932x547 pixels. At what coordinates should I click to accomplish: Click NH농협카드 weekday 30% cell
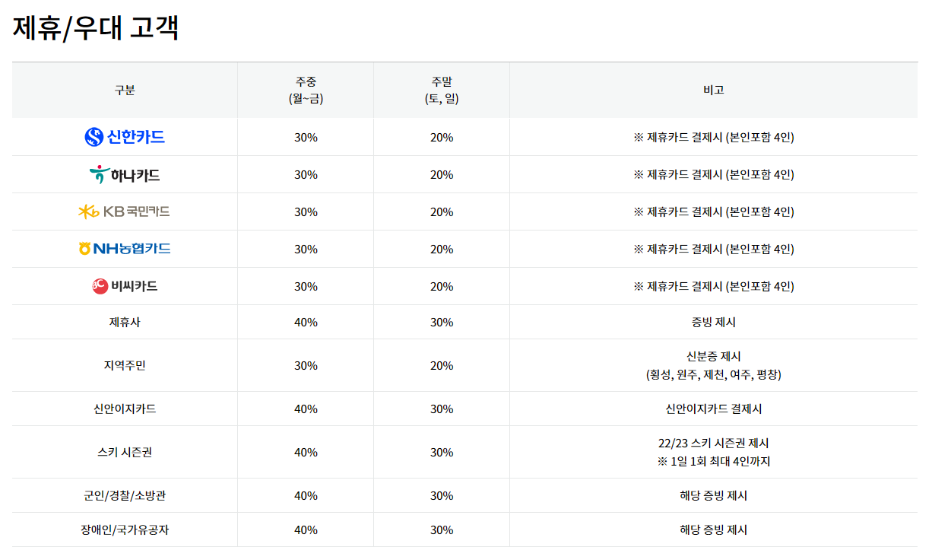coord(306,249)
